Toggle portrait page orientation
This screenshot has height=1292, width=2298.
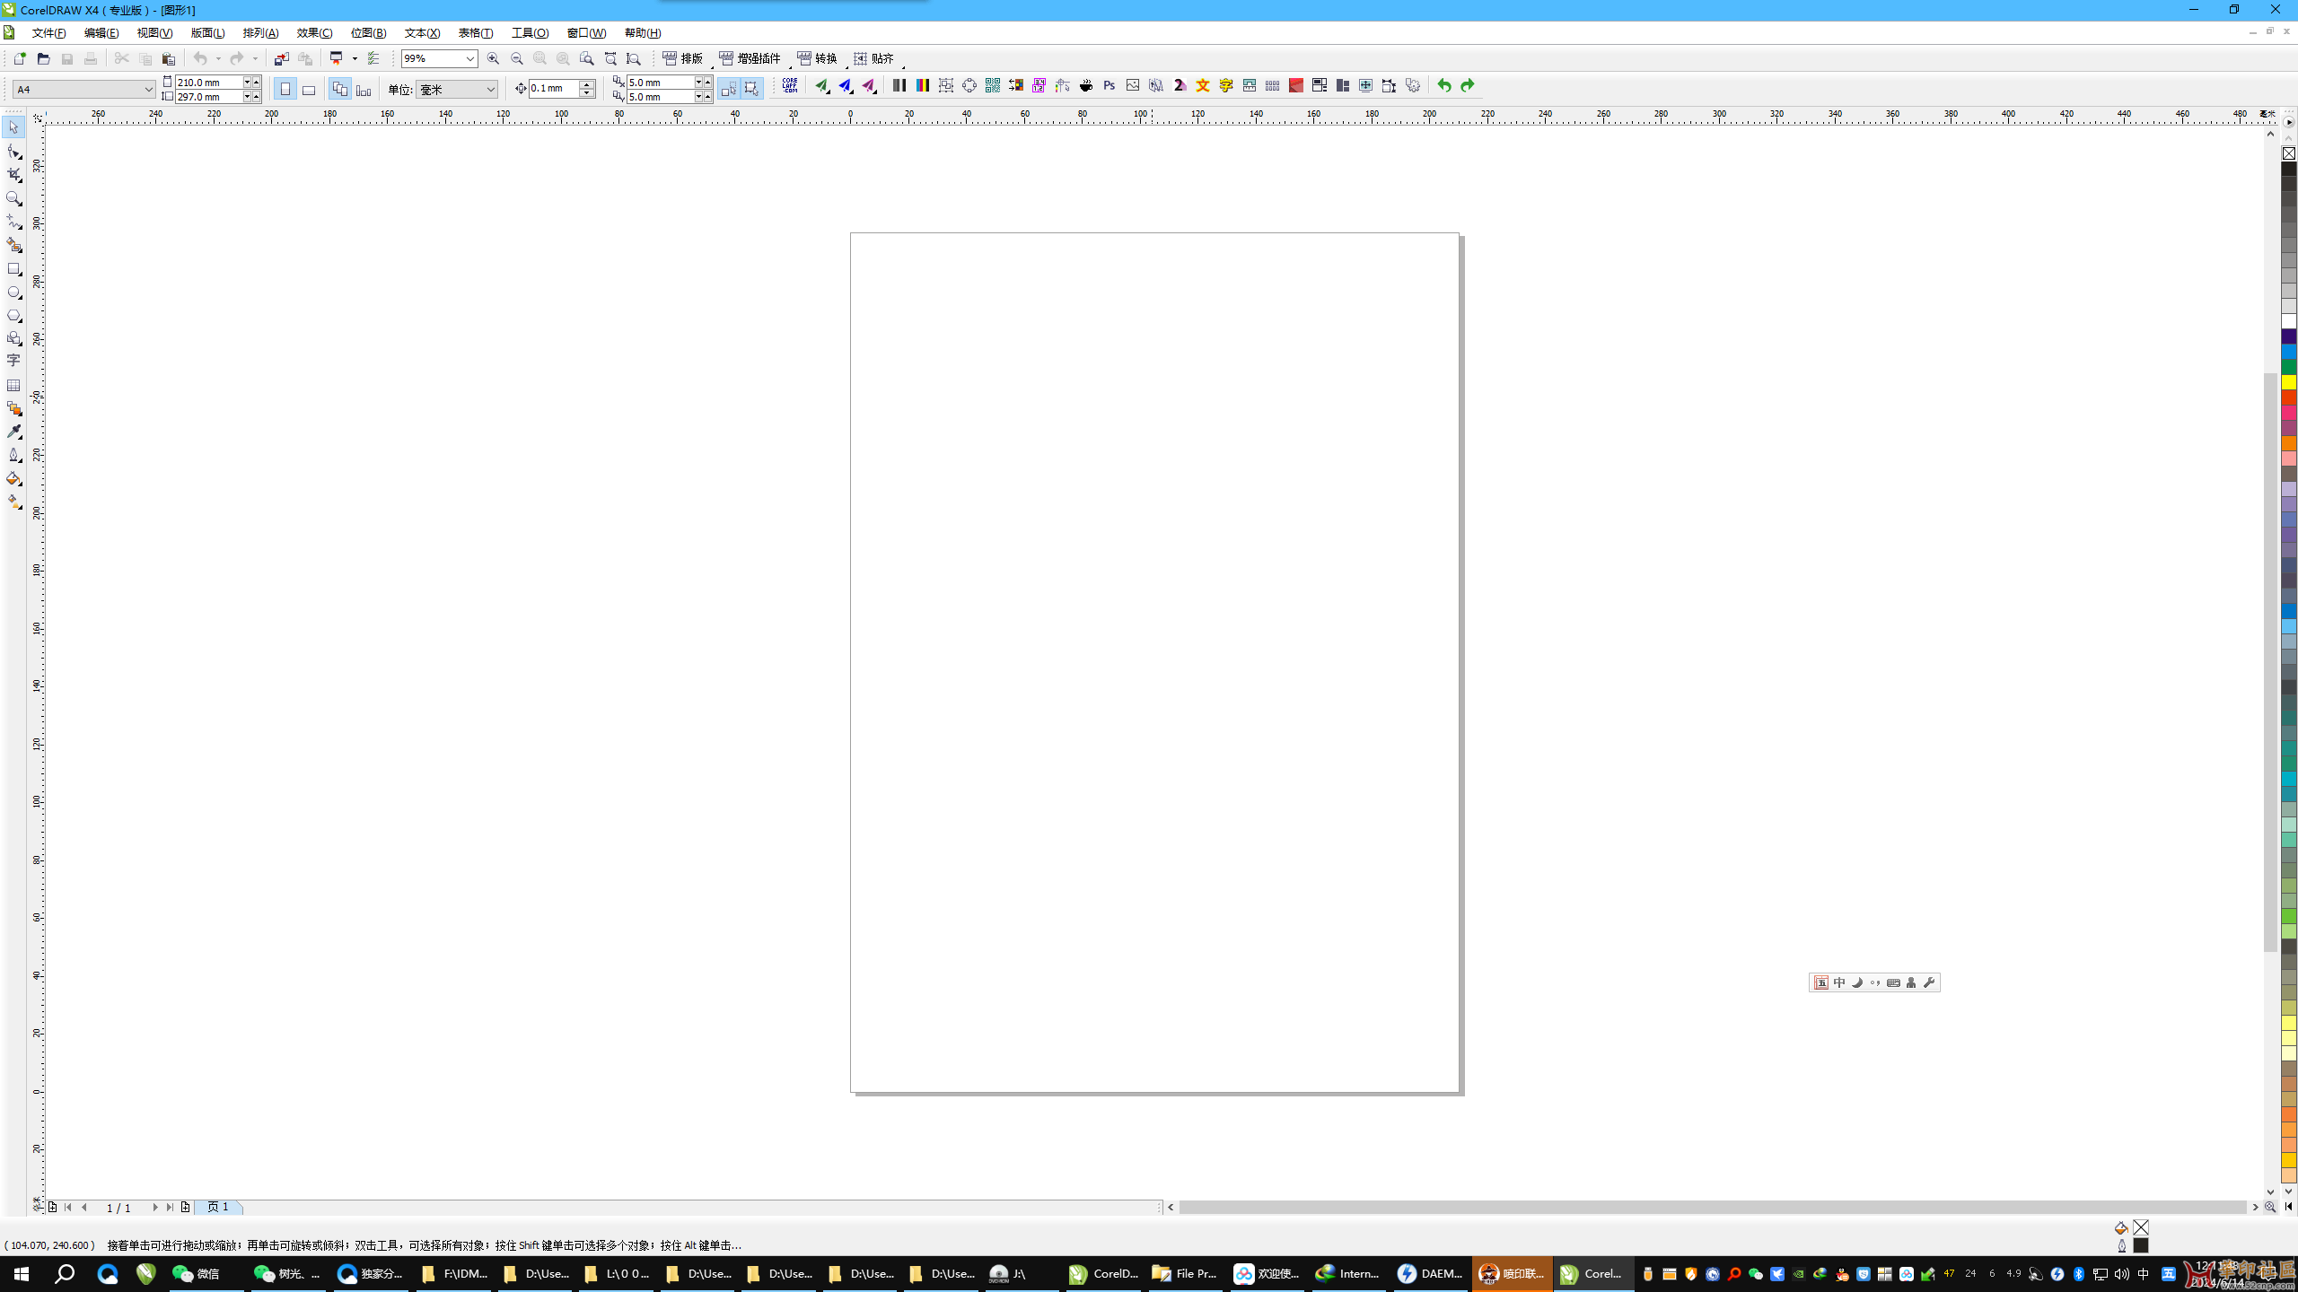[285, 89]
